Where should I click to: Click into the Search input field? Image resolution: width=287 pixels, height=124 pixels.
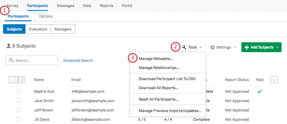pyautogui.click(x=31, y=60)
